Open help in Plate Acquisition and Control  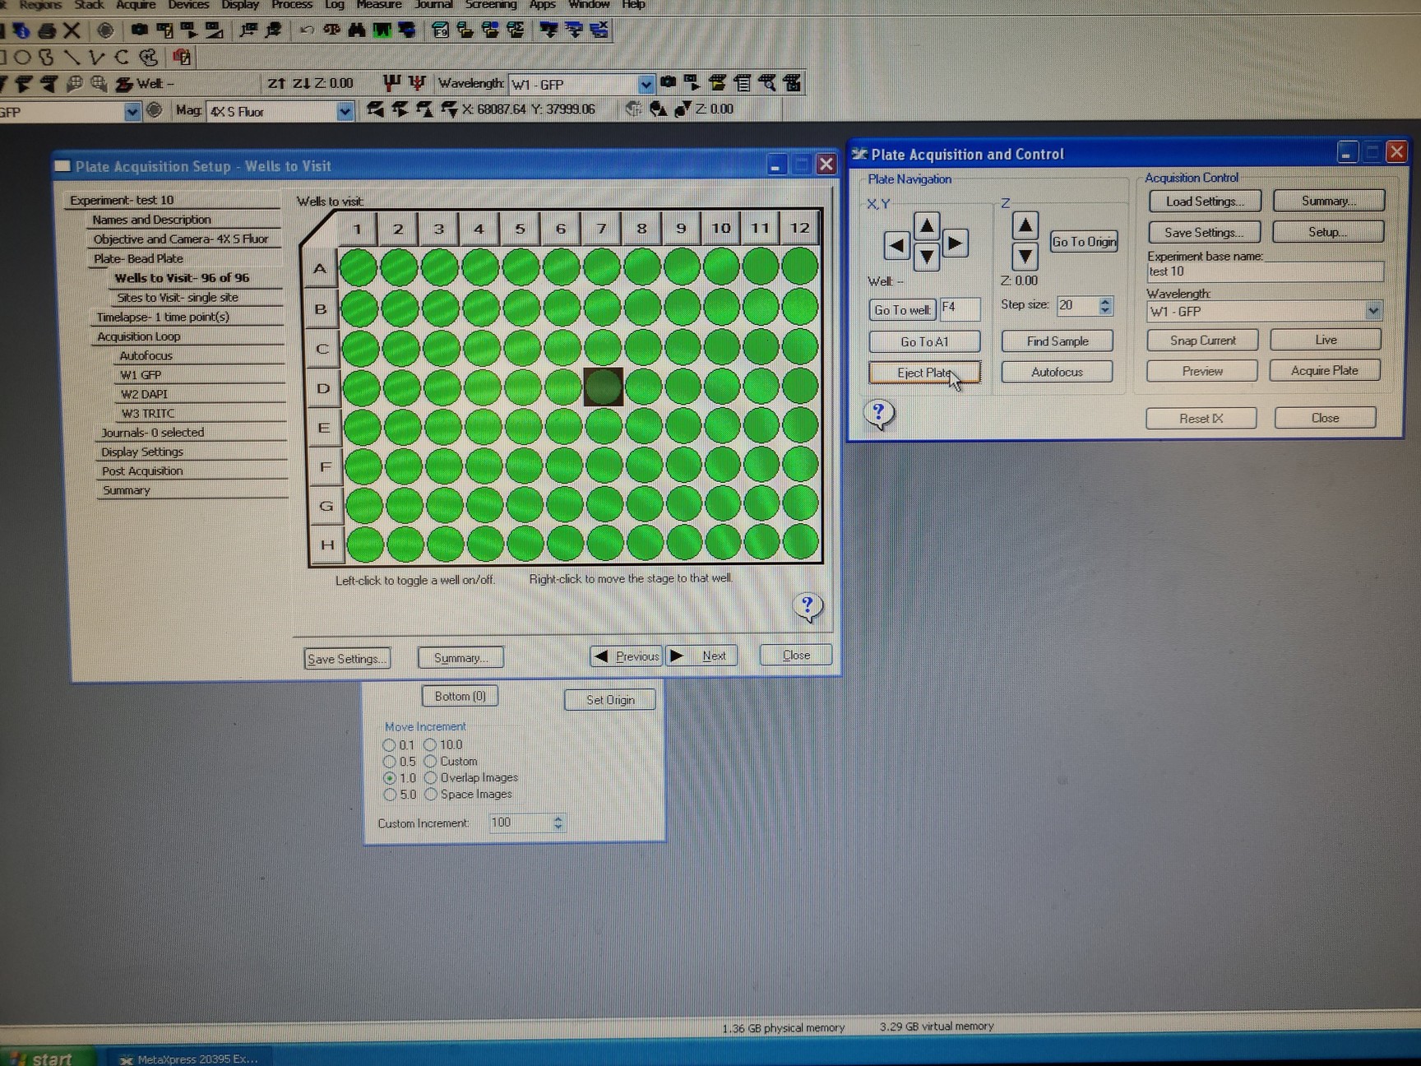(878, 413)
